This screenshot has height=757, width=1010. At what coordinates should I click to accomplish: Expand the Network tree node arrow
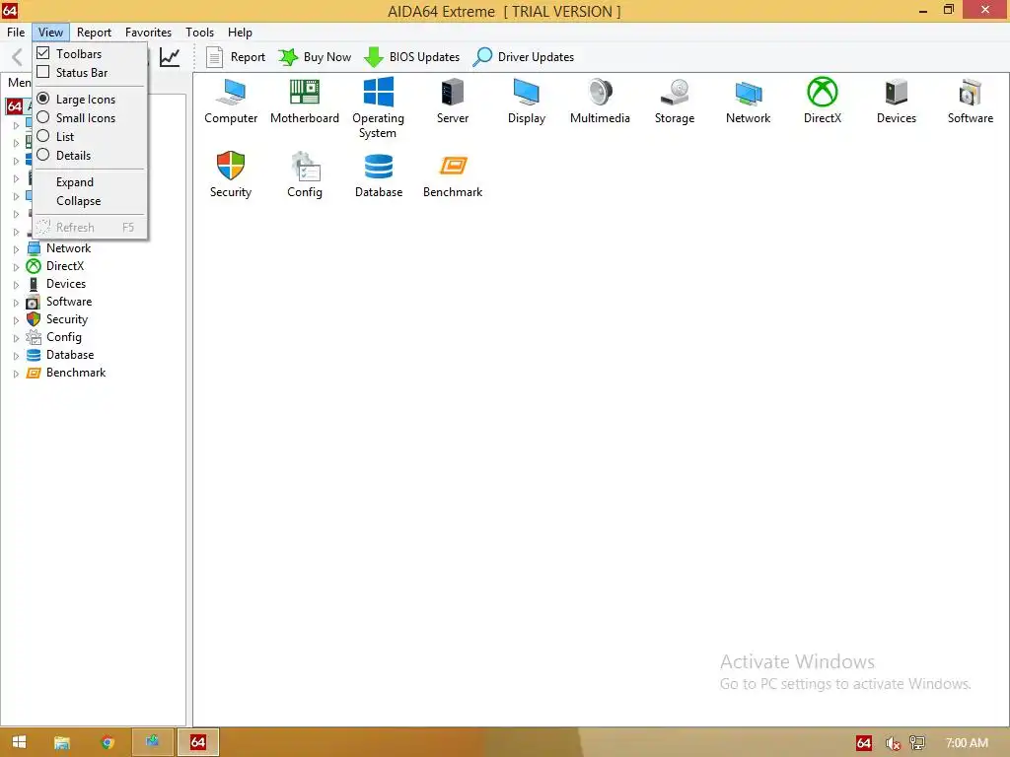tap(16, 249)
